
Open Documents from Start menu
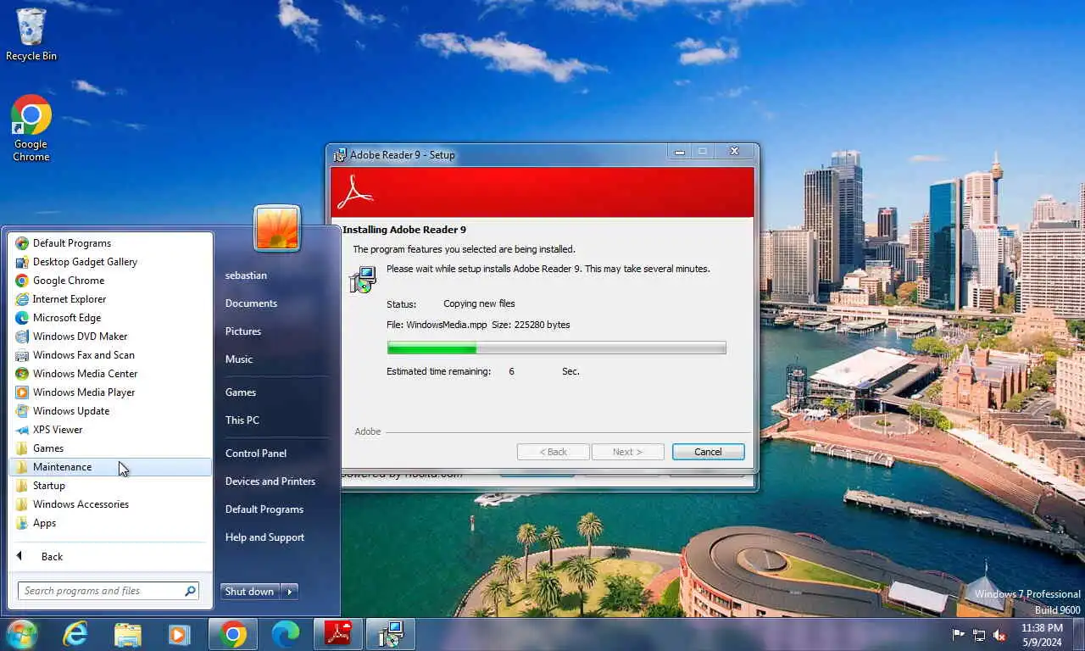tap(251, 303)
